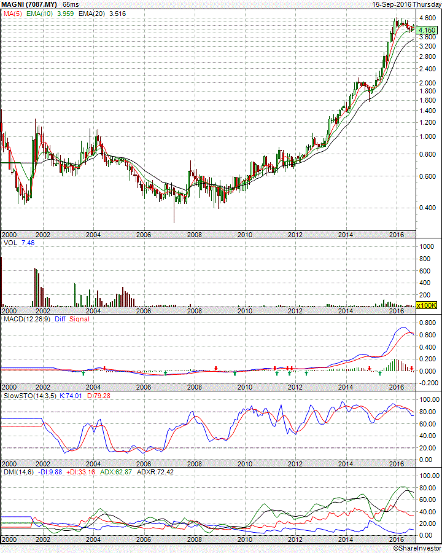Click the green buy arrow near 2007 on MACD

click(x=165, y=374)
